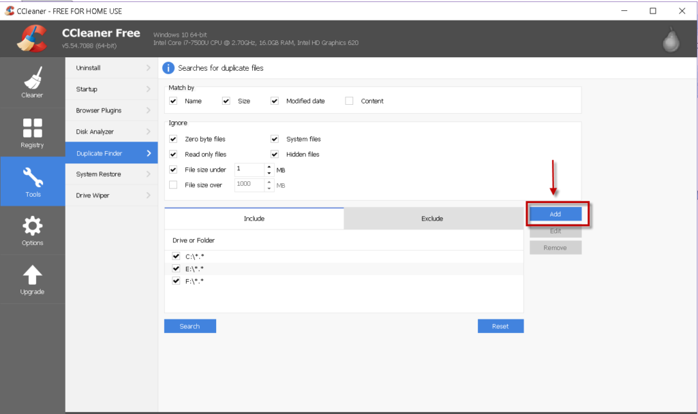Screen dimensions: 698x414
Task: Open the Cleaner section broom icon
Action: pos(33,78)
